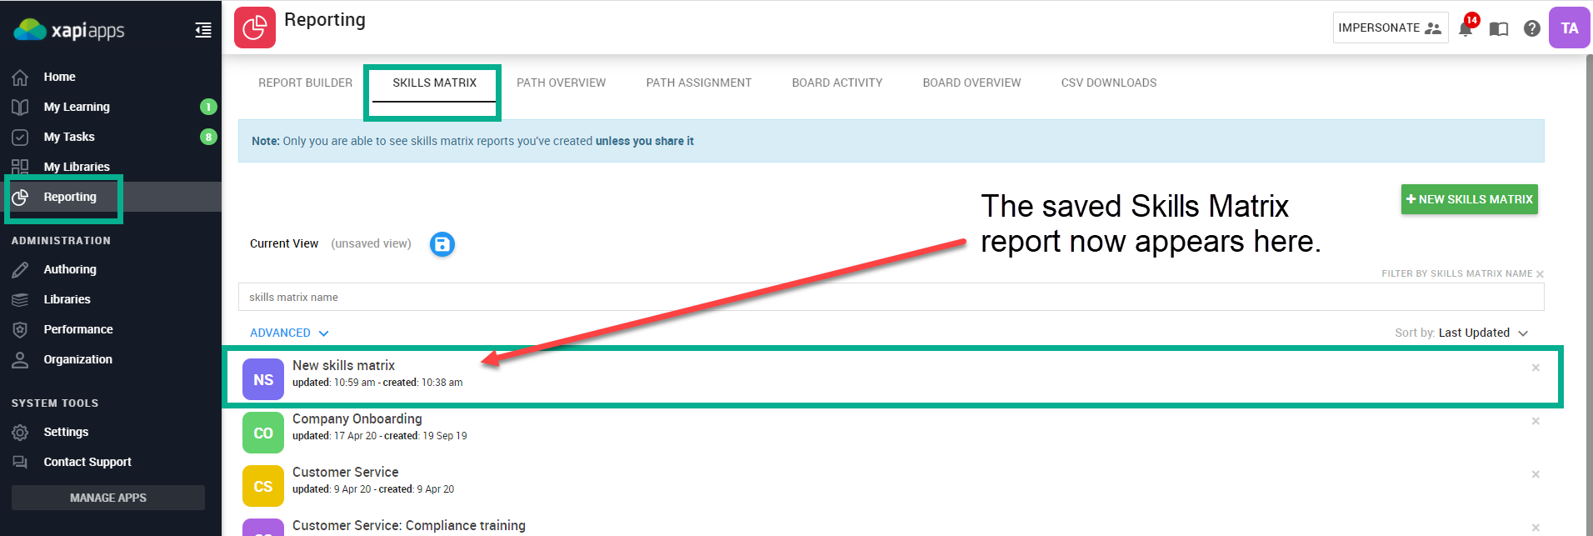Click the red Reporting header icon
Image resolution: width=1593 pixels, height=536 pixels.
tap(255, 28)
